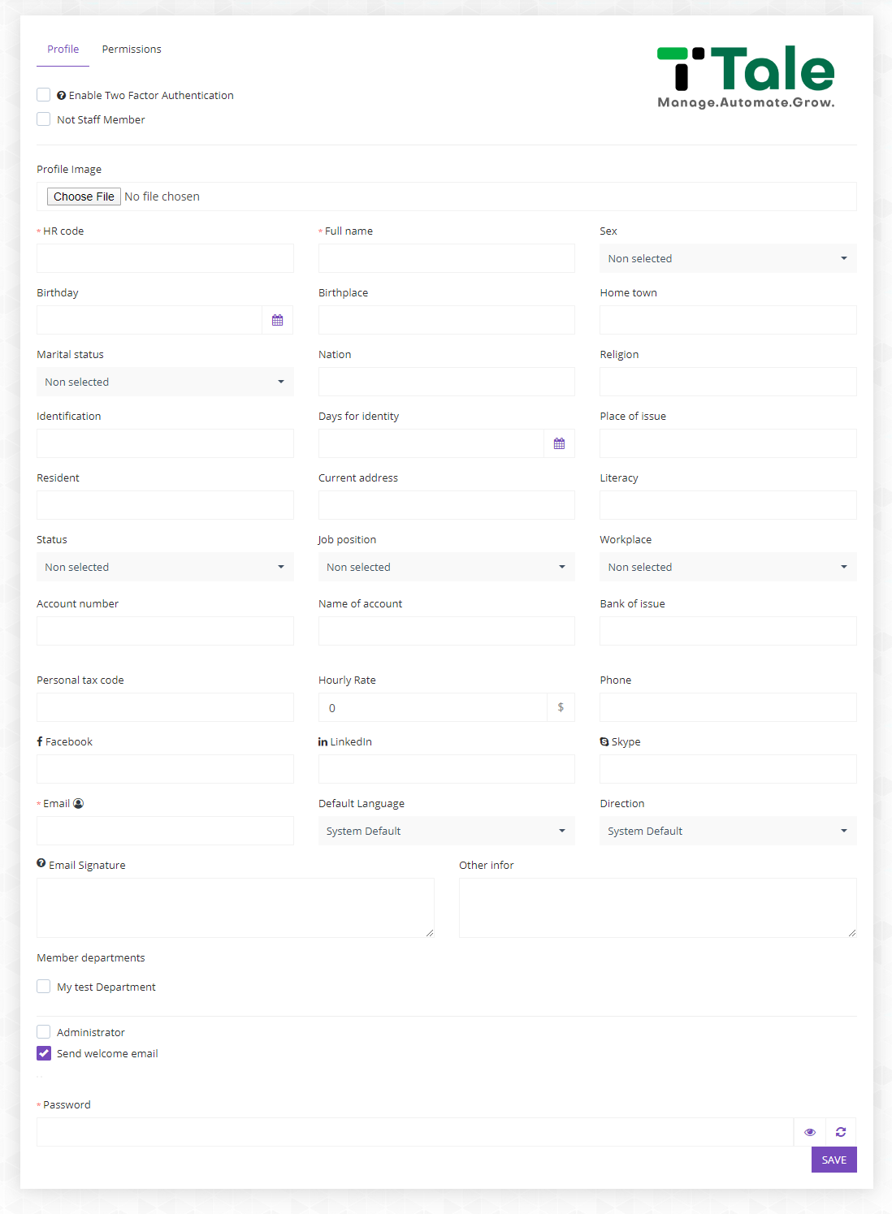Click the Two Factor Authentication help icon
892x1214 pixels.
click(x=62, y=96)
